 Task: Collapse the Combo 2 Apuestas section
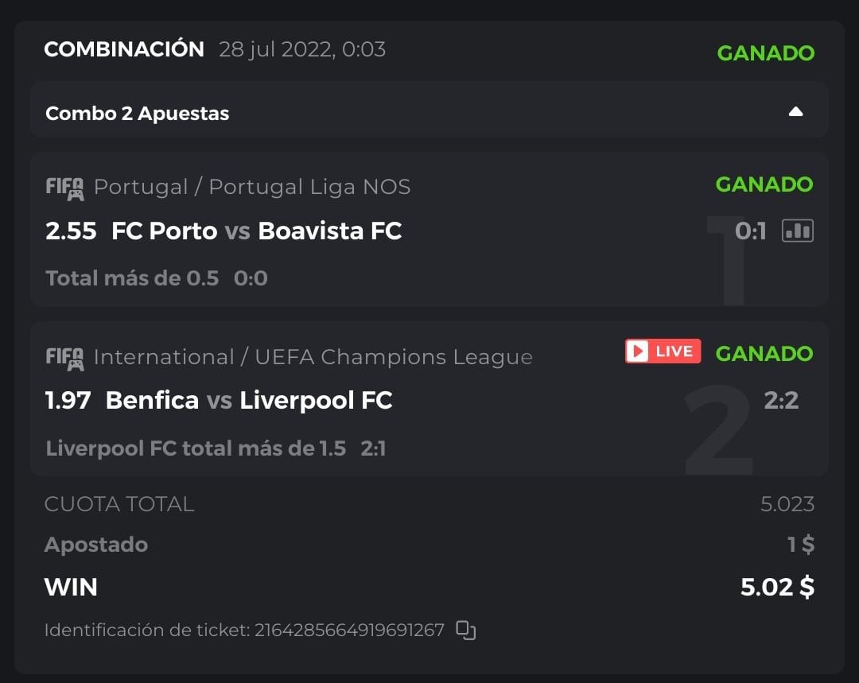pyautogui.click(x=795, y=112)
